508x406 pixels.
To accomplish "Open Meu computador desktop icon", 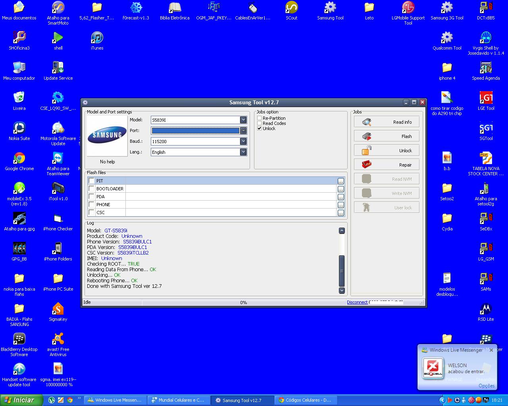I will coord(19,71).
